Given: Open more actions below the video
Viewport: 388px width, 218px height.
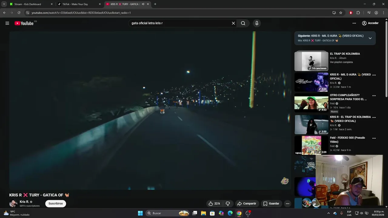Looking at the screenshot, I should click(x=287, y=203).
